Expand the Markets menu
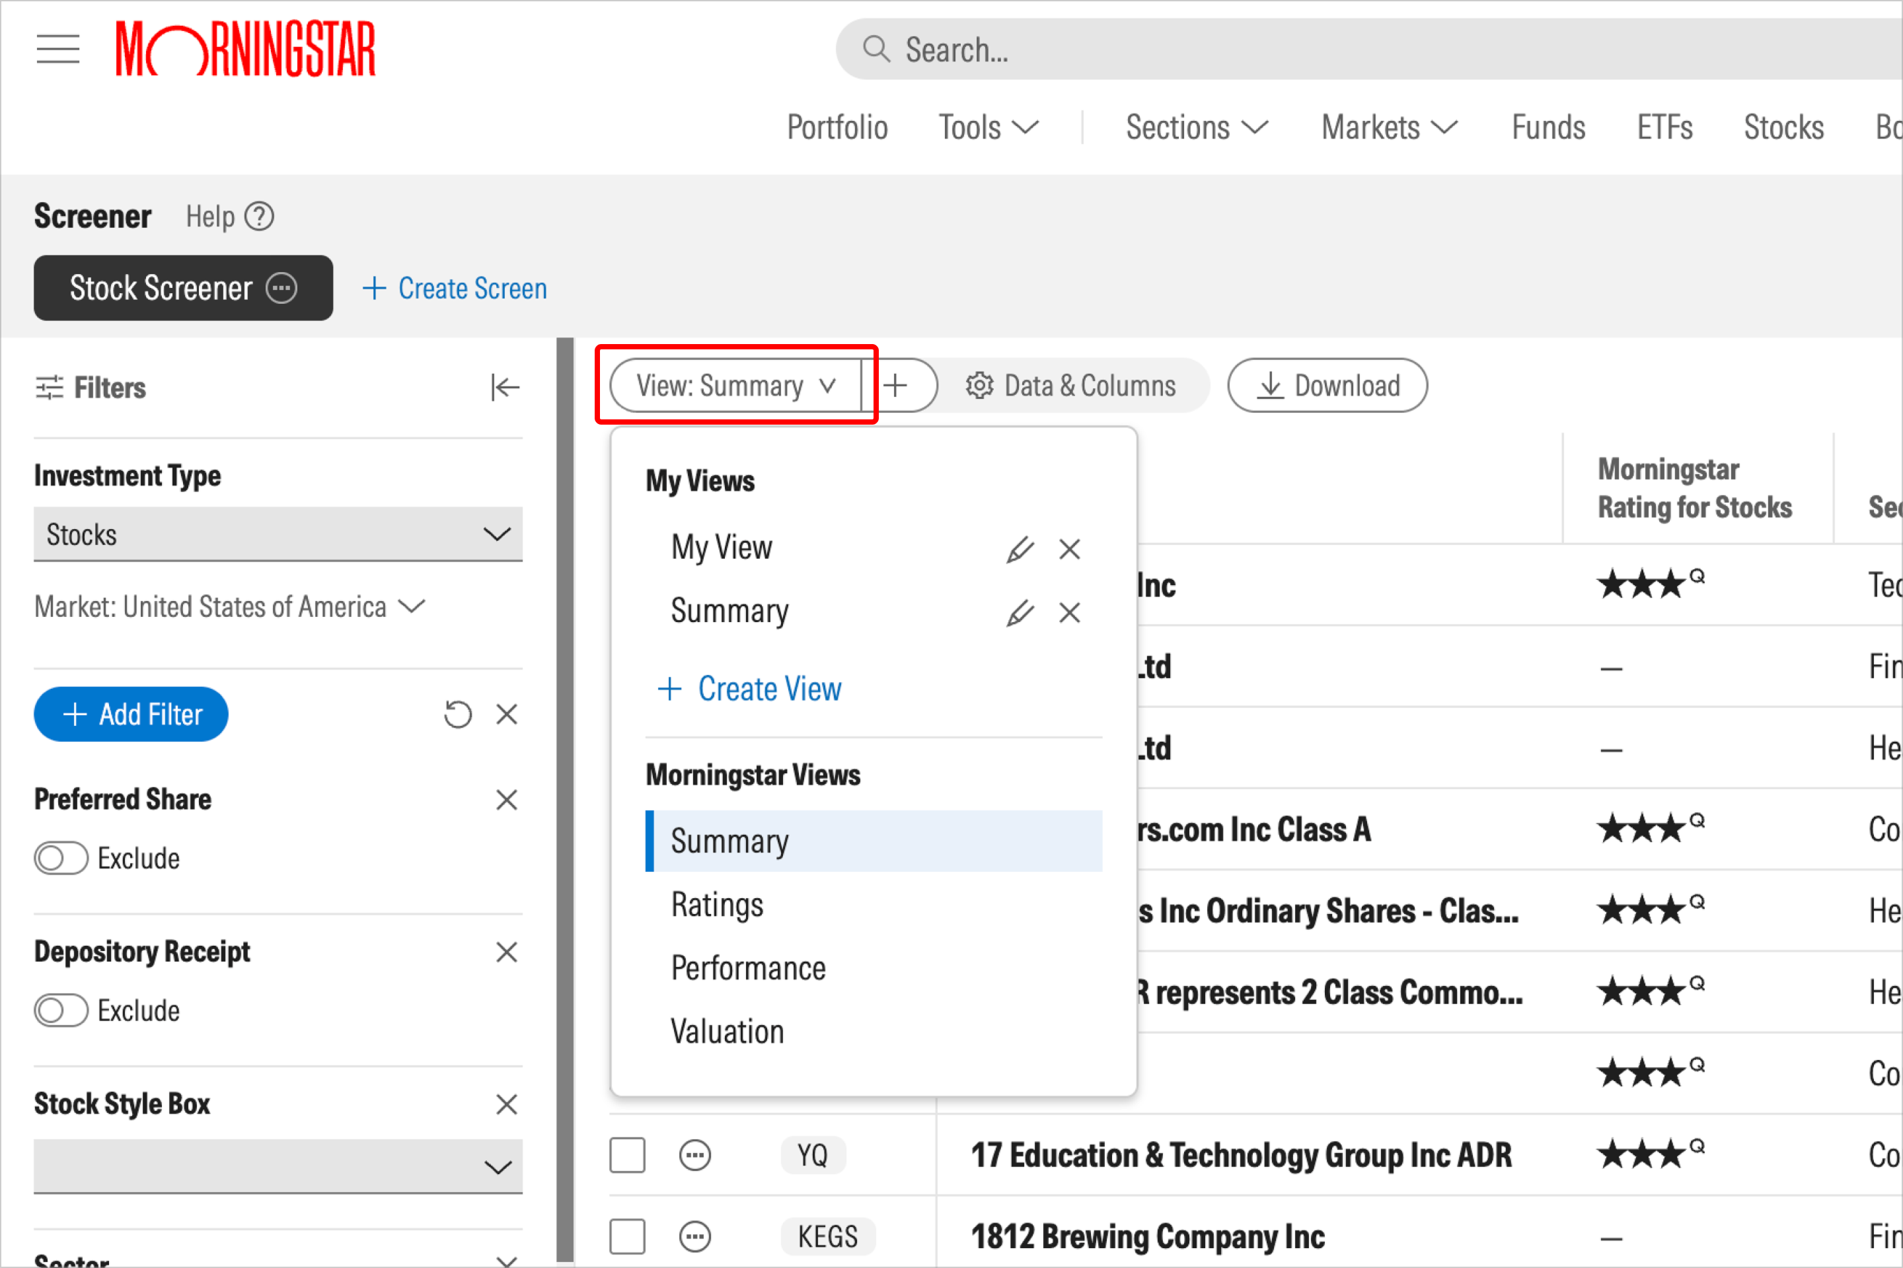This screenshot has width=1903, height=1268. point(1389,127)
